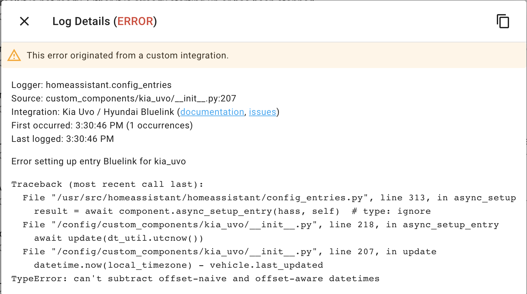Image resolution: width=527 pixels, height=294 pixels.
Task: Open the Kia Uvo documentation page
Action: (x=212, y=112)
